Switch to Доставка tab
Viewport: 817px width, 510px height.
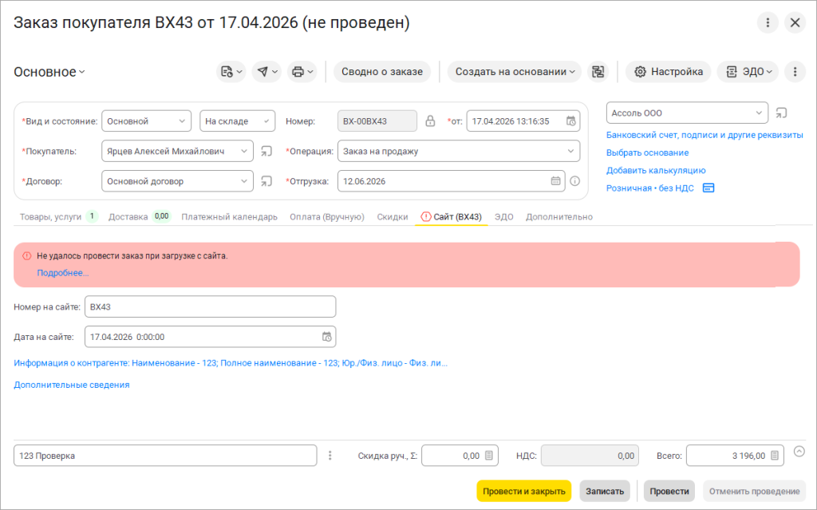[x=140, y=217]
